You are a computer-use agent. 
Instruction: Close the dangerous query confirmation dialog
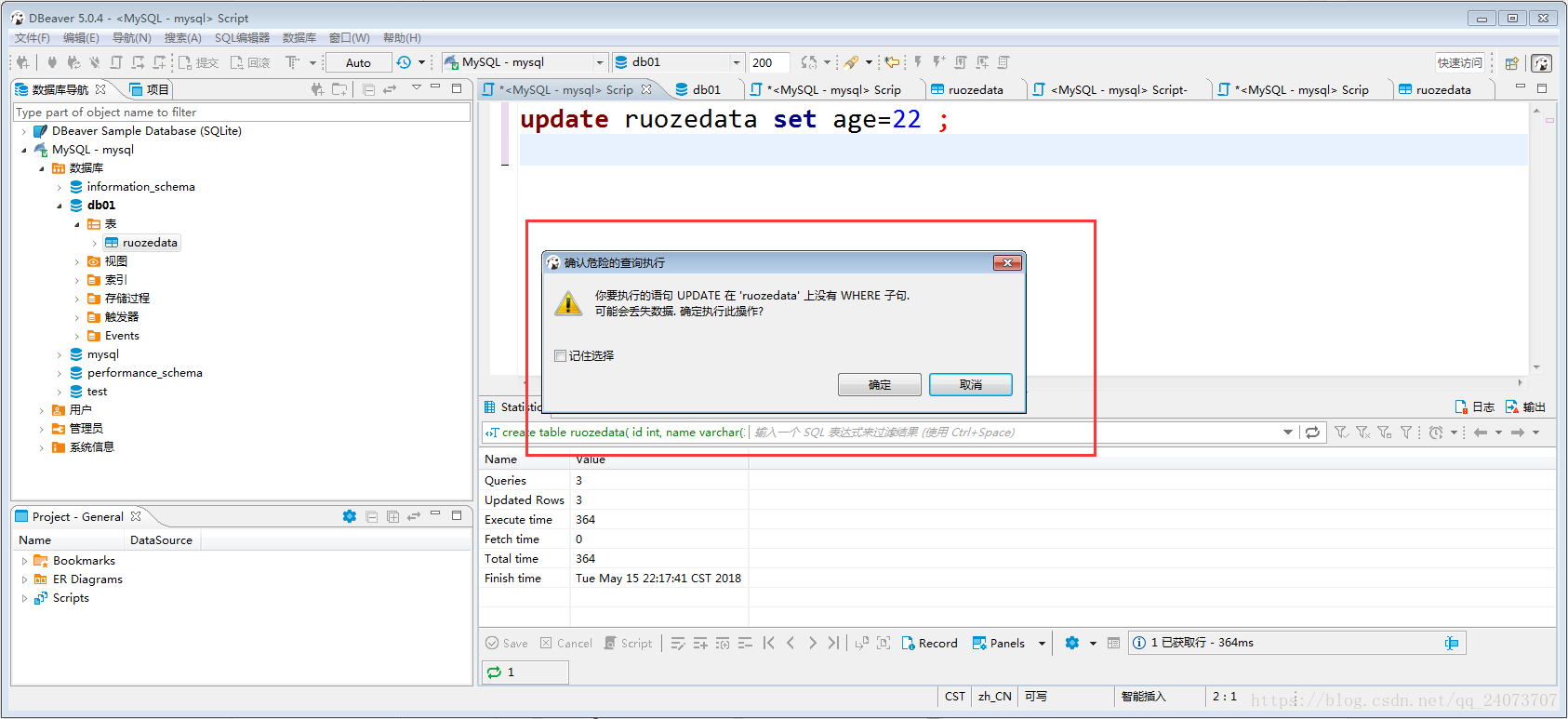click(x=1007, y=262)
